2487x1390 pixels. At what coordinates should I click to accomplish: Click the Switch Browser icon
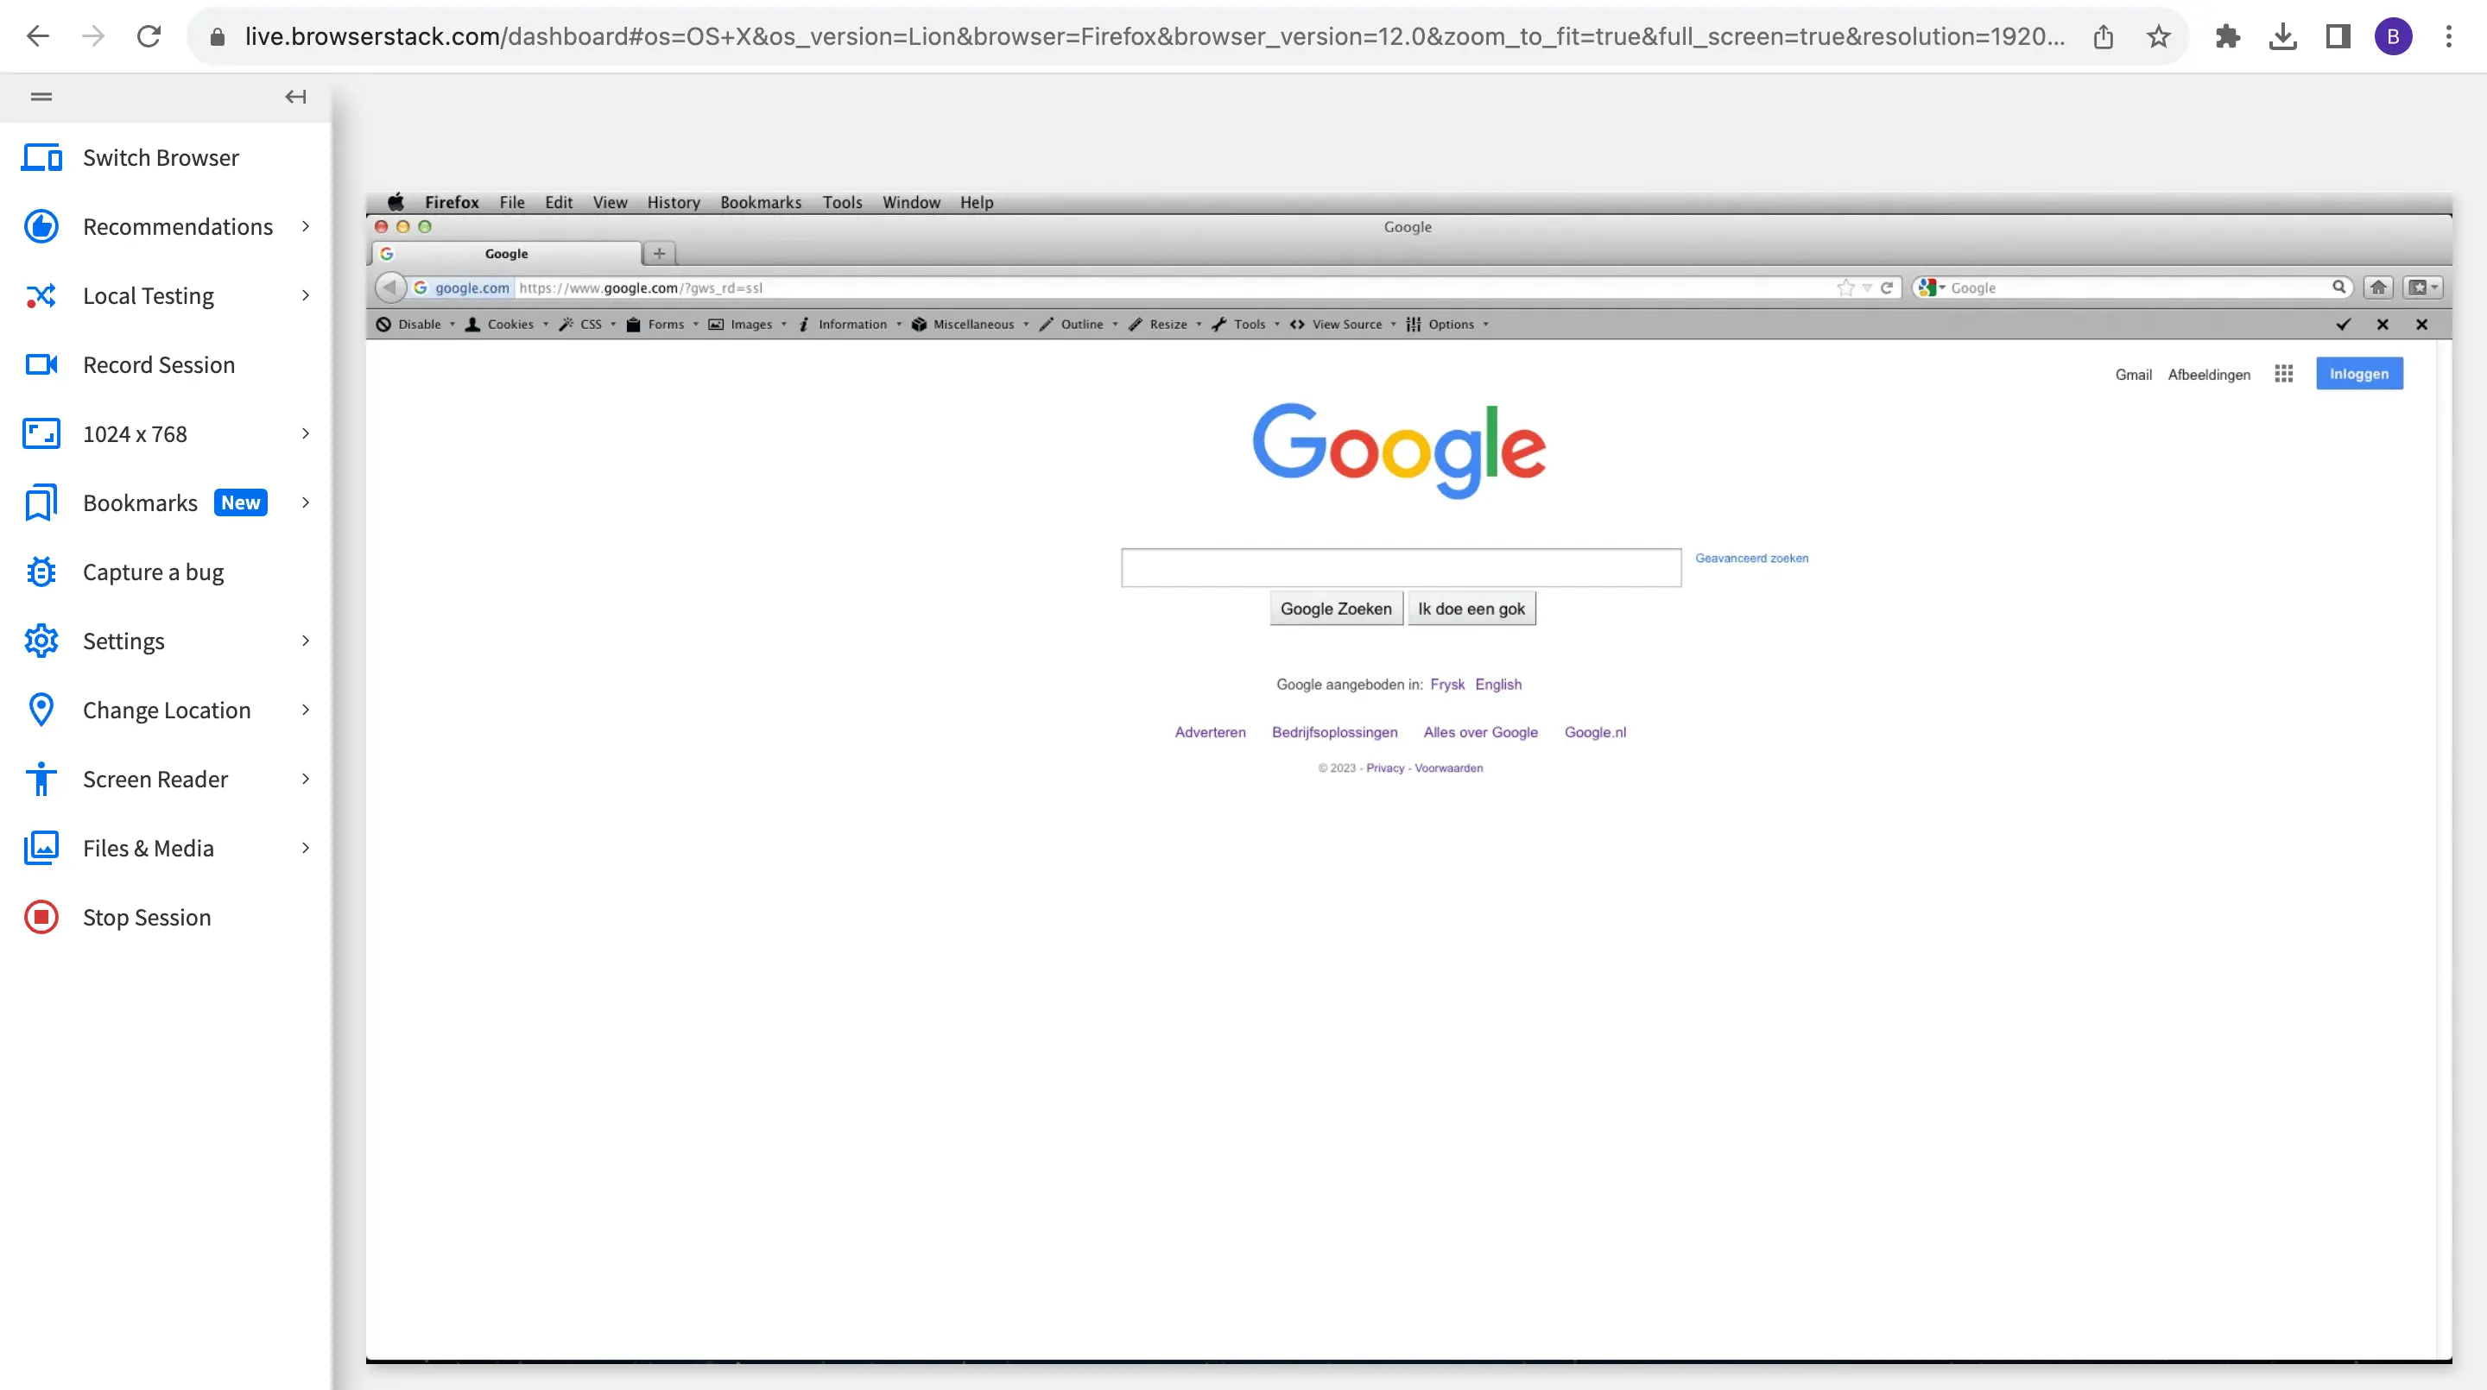(x=41, y=157)
